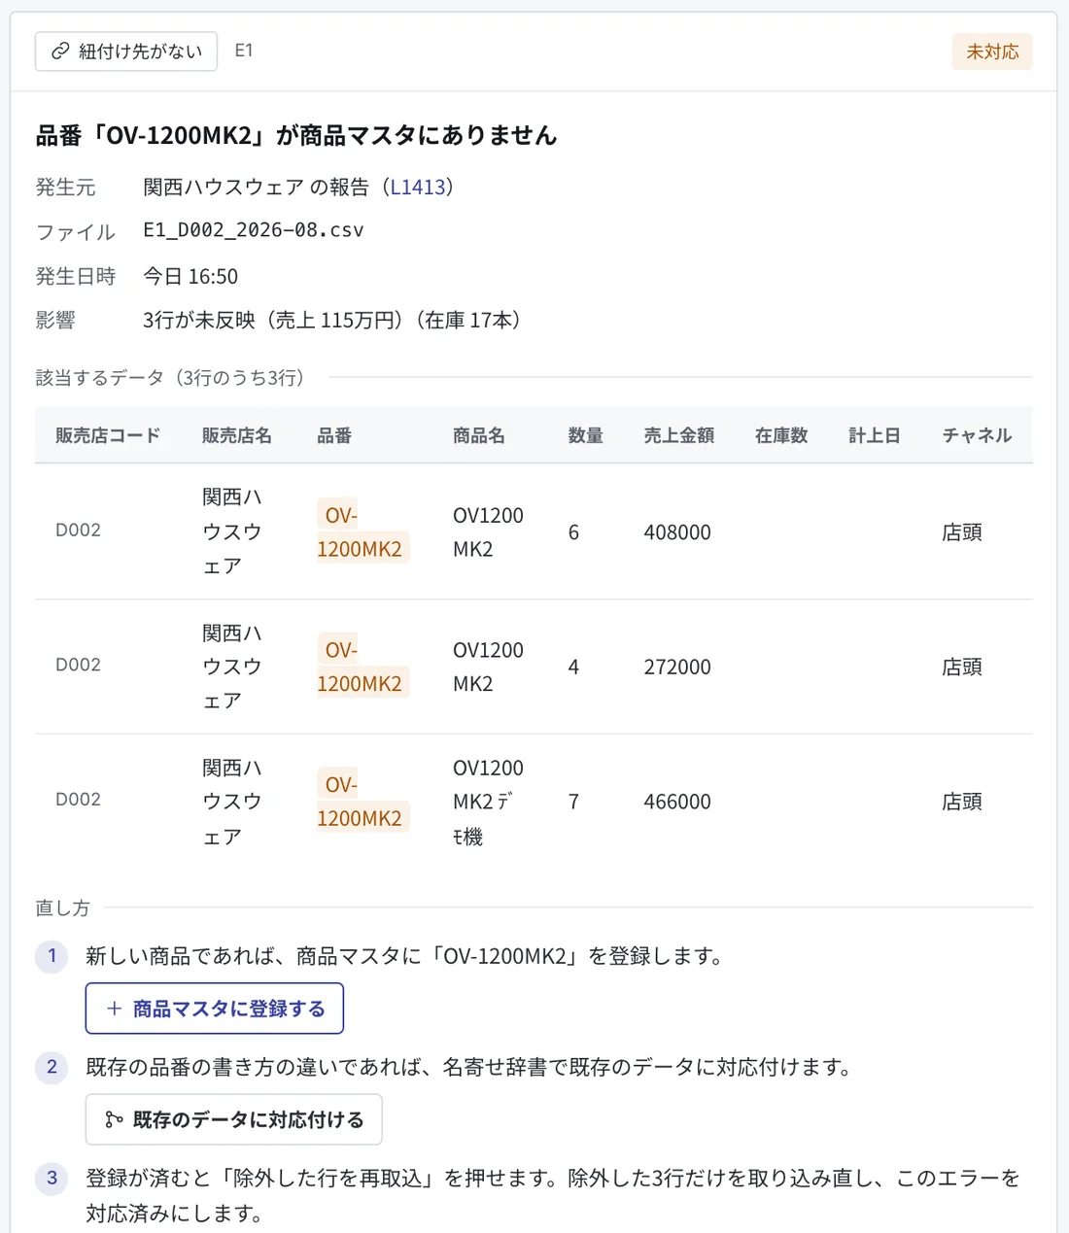Click quantity 7 in the third row
The height and width of the screenshot is (1233, 1069).
tap(573, 802)
